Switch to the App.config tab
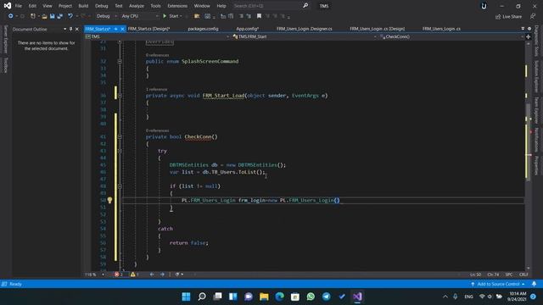This screenshot has width=543, height=305. (x=247, y=29)
